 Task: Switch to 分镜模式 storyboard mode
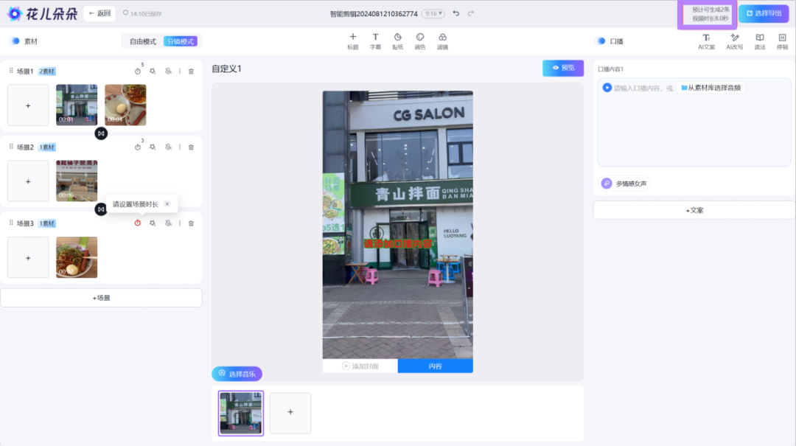coord(181,41)
